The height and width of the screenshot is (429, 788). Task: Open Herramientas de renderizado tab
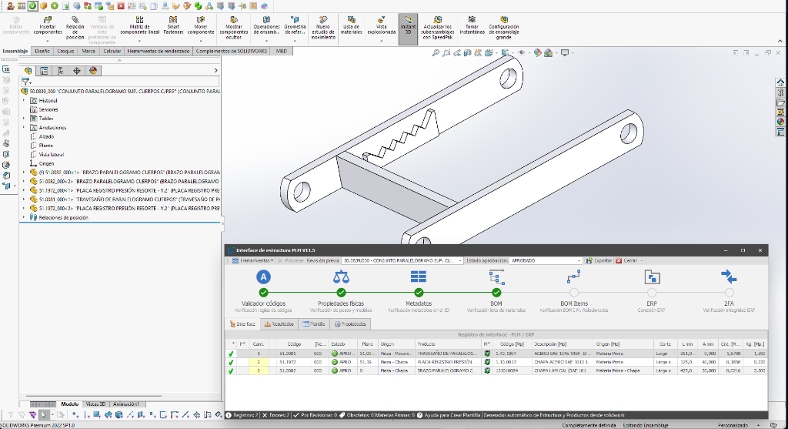click(x=159, y=51)
